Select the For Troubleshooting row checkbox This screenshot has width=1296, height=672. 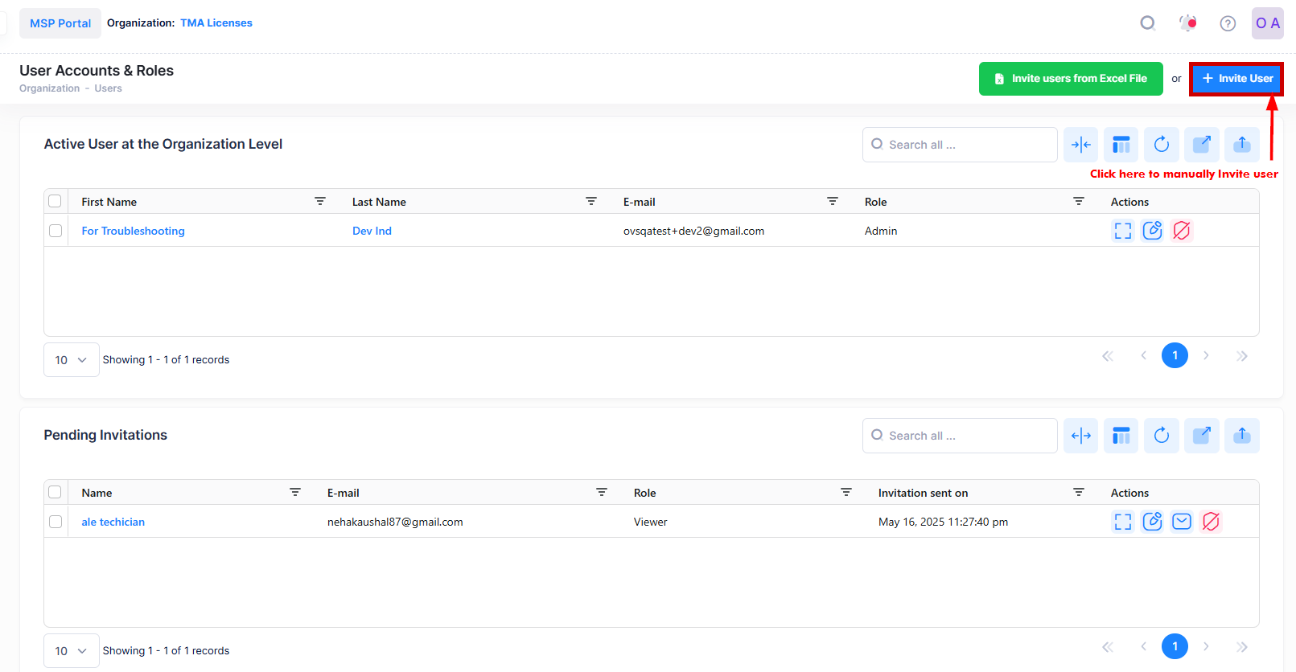click(56, 231)
